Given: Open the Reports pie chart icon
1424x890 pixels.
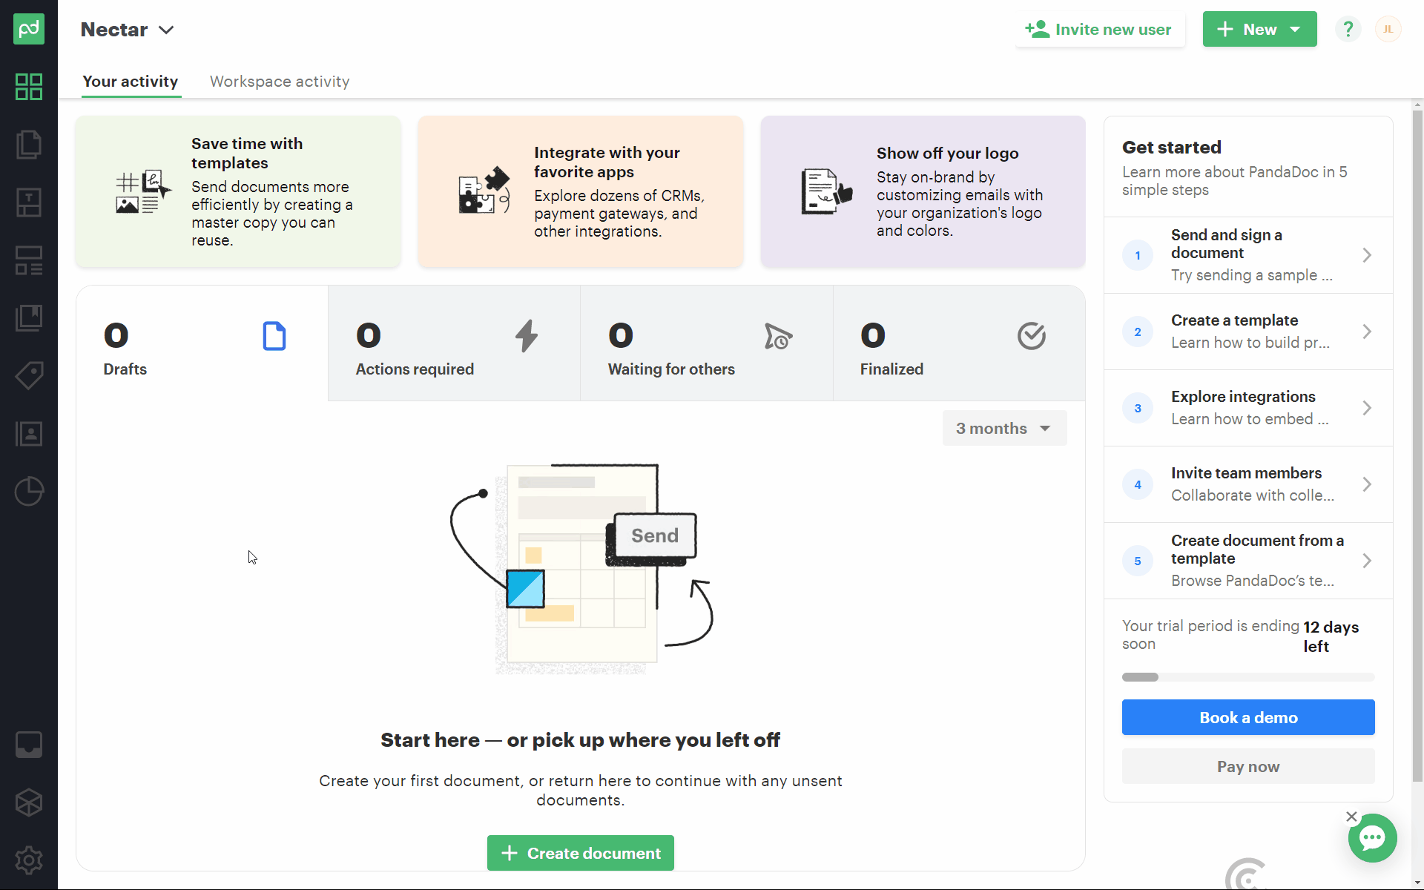Looking at the screenshot, I should [29, 491].
